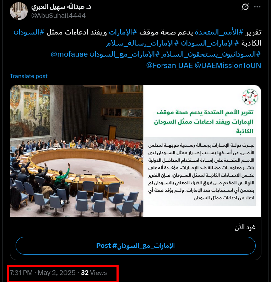This screenshot has width=271, height=282.
Task: Click the 7:31 PM May 2, 2025 timestamp
Action: click(x=43, y=273)
